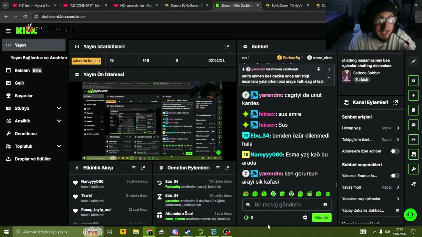This screenshot has height=237, width=422.
Task: Pop out the Etkinlik Akışı panel
Action: 143,168
